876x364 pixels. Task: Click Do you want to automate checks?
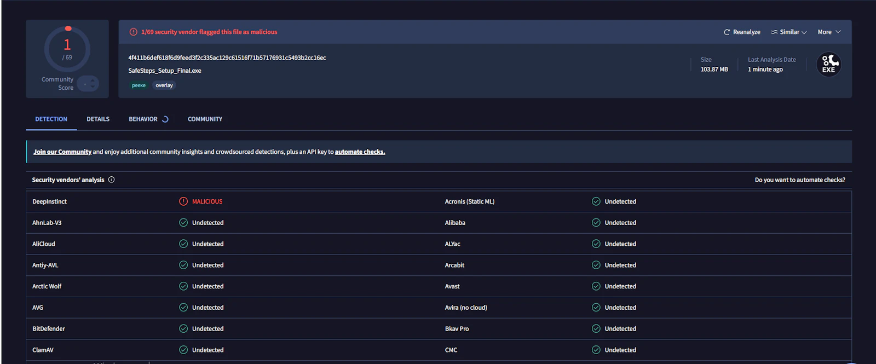(800, 180)
